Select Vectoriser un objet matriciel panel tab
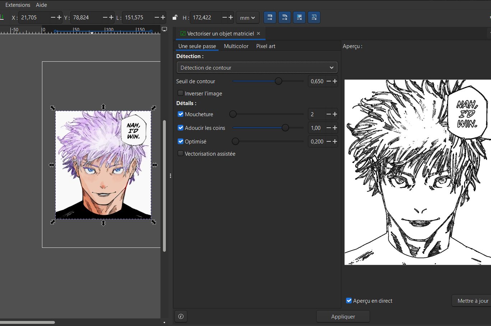 point(220,33)
